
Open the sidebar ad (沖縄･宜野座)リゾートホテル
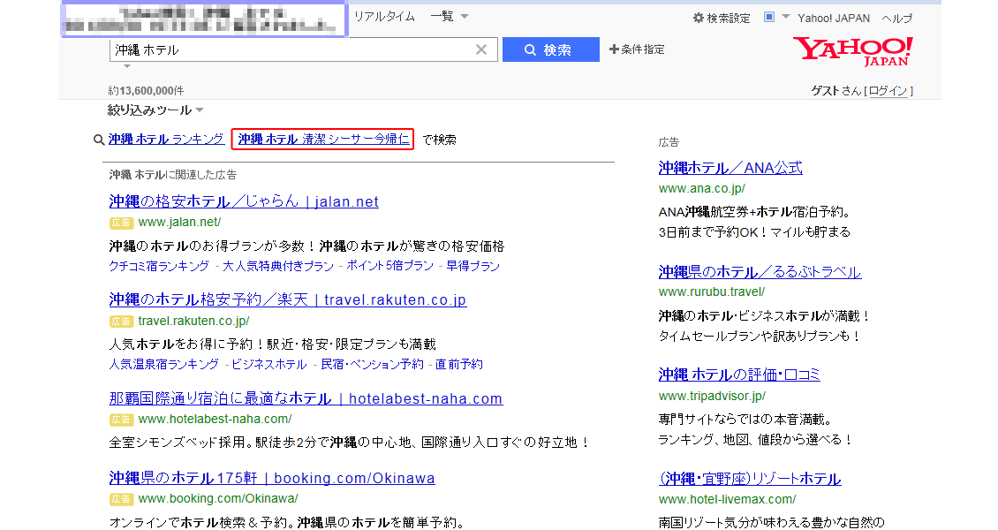[751, 479]
